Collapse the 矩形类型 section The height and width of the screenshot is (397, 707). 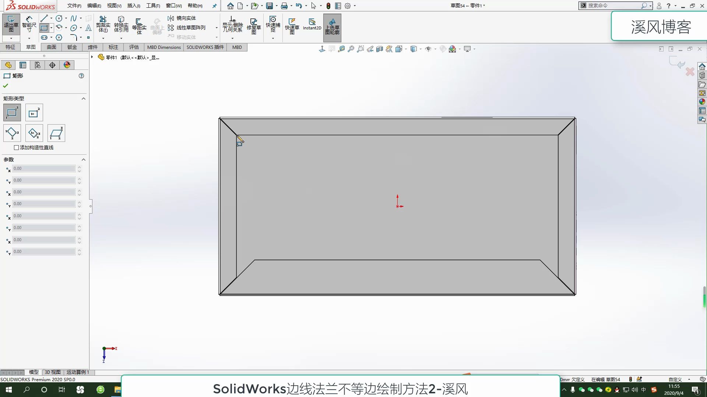pyautogui.click(x=83, y=99)
